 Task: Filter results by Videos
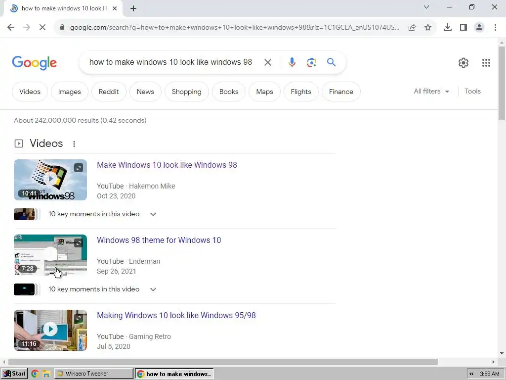pyautogui.click(x=30, y=92)
